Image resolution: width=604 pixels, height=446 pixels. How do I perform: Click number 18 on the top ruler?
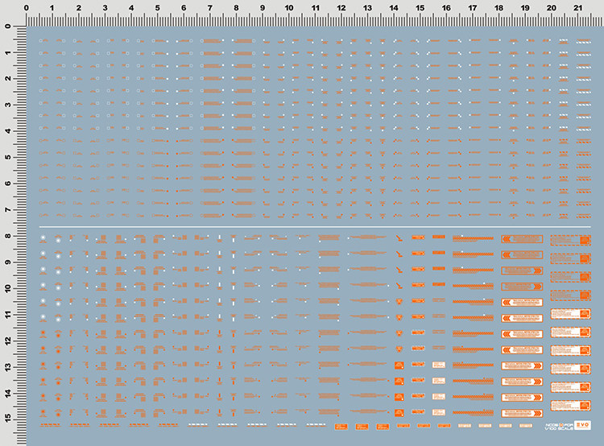[x=499, y=8]
